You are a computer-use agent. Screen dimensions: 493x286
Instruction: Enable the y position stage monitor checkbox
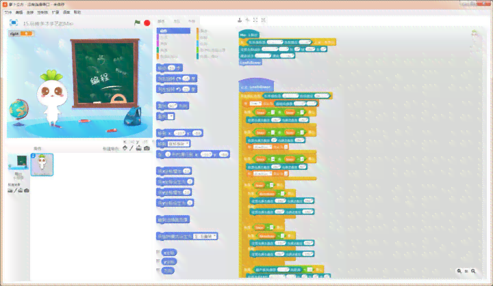pos(158,261)
